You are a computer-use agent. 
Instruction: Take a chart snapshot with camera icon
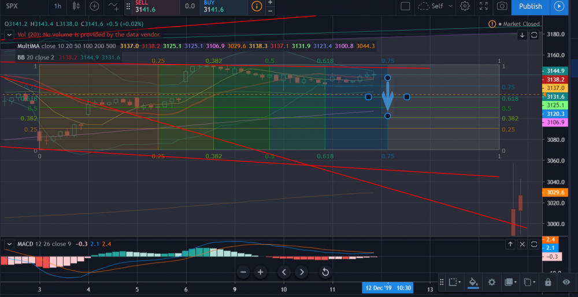coord(502,6)
